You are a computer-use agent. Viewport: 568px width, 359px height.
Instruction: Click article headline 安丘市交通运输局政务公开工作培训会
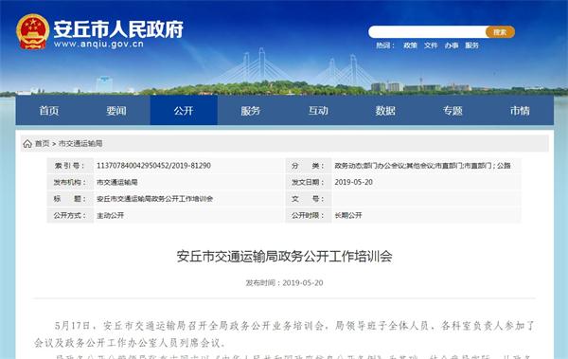(x=284, y=257)
